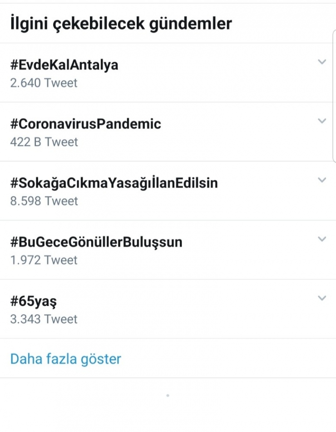This screenshot has height=432, width=336.
Task: Click Daha fazla göster to show more trends
Action: [x=64, y=358]
